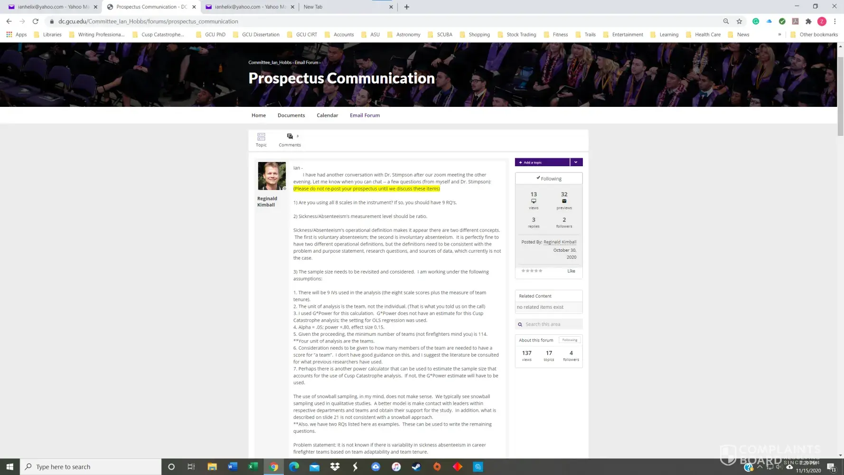Click the Windows Start button
Screen dimensions: 844x475
pos(9,466)
